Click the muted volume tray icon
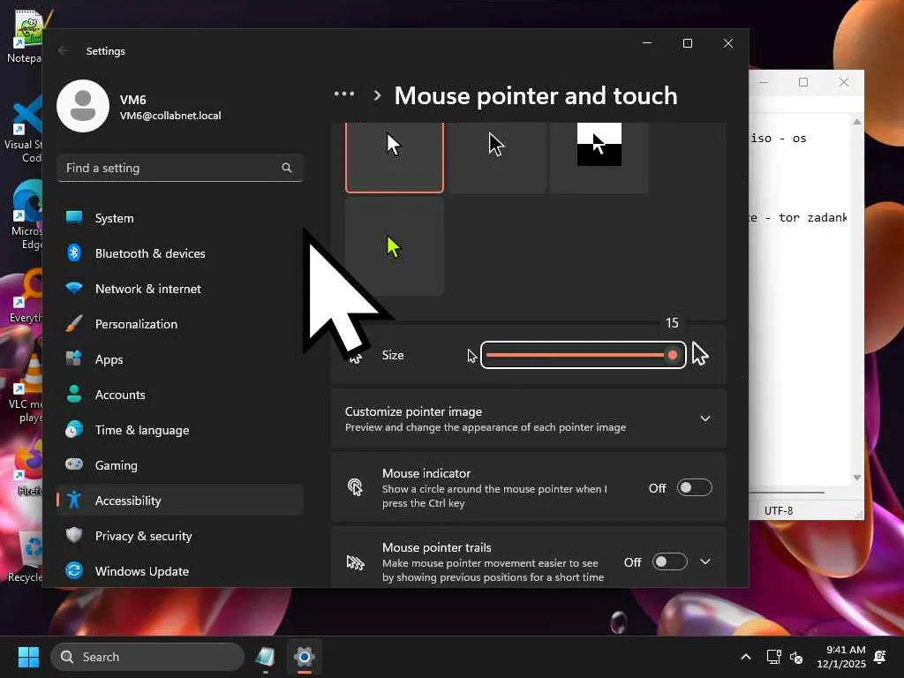The image size is (904, 678). tap(796, 657)
